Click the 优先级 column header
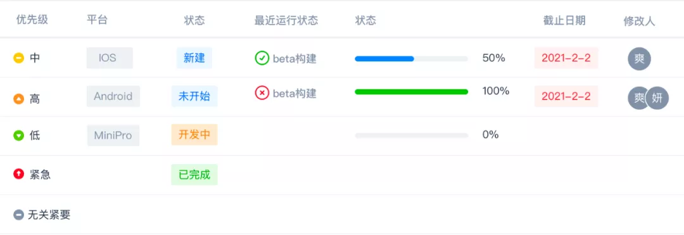Screen dimensions: 684x235 click(32, 20)
